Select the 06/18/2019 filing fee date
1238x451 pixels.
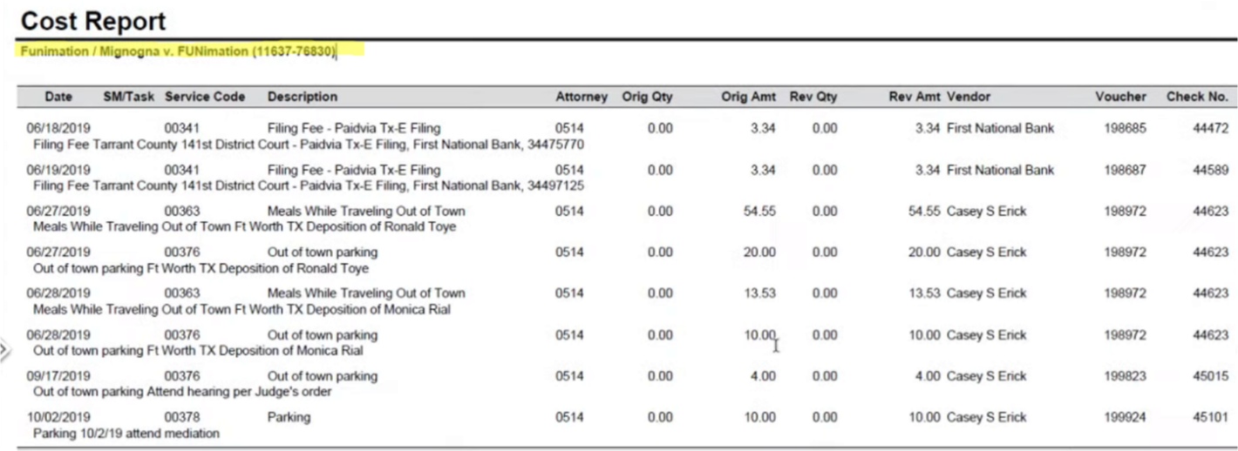(58, 129)
